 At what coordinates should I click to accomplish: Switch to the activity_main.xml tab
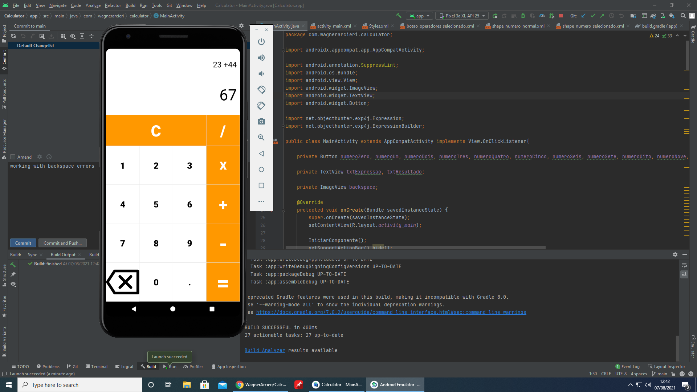pyautogui.click(x=334, y=26)
